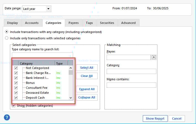Image resolution: width=196 pixels, height=124 pixels.
Task: Click the Select All button
Action: point(87,68)
